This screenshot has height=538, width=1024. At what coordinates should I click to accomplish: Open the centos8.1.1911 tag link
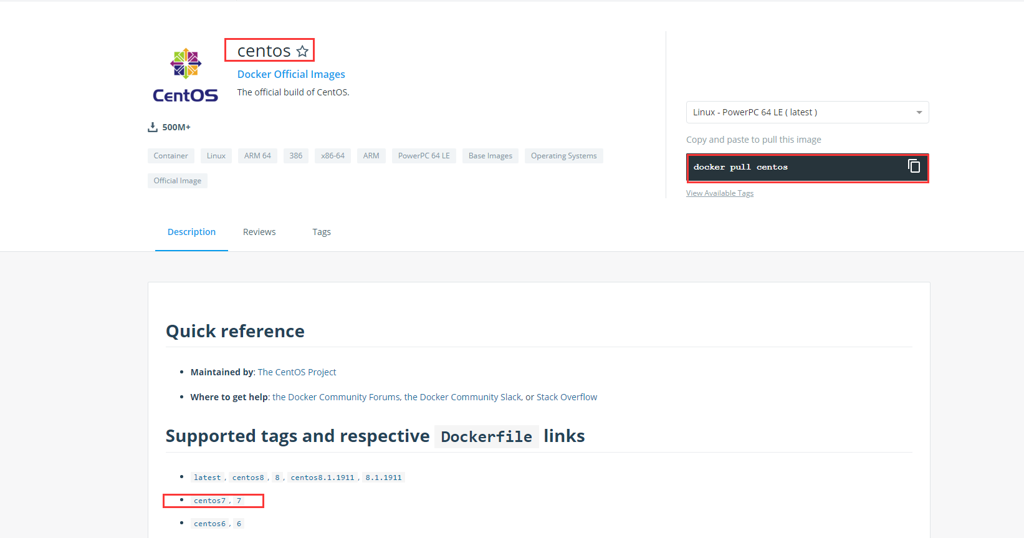[x=322, y=478]
